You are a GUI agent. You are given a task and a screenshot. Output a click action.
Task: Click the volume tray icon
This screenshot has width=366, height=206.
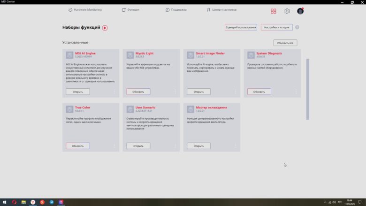click(x=334, y=202)
